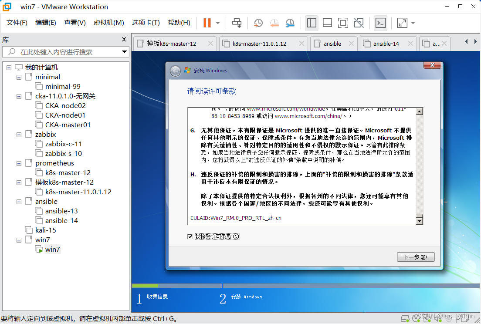Open the 选项卡(T) menu
481x324 pixels.
146,23
